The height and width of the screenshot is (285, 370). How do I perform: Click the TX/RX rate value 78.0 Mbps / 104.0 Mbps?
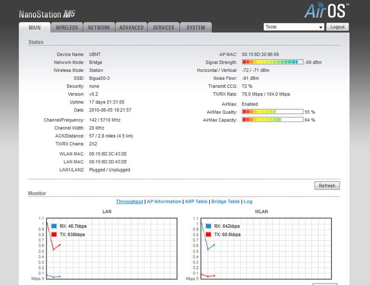pos(266,94)
